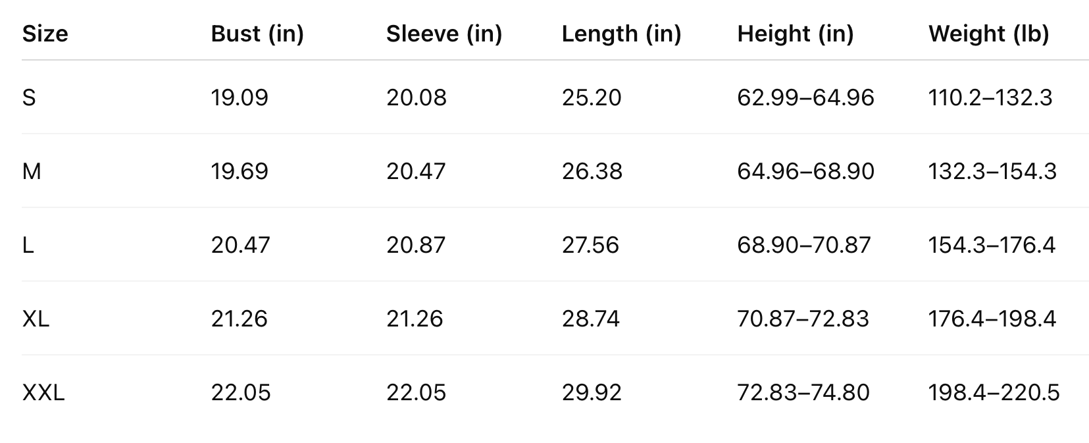This screenshot has height=443, width=1089.
Task: Click the 132.3–154.3 weight range
Action: point(992,171)
